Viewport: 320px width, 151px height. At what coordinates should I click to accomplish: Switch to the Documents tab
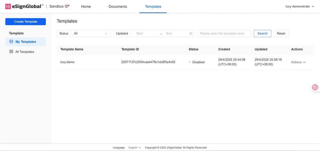click(118, 6)
